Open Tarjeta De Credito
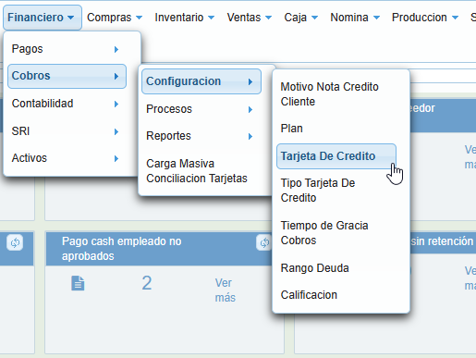The height and width of the screenshot is (358, 476). click(x=336, y=156)
